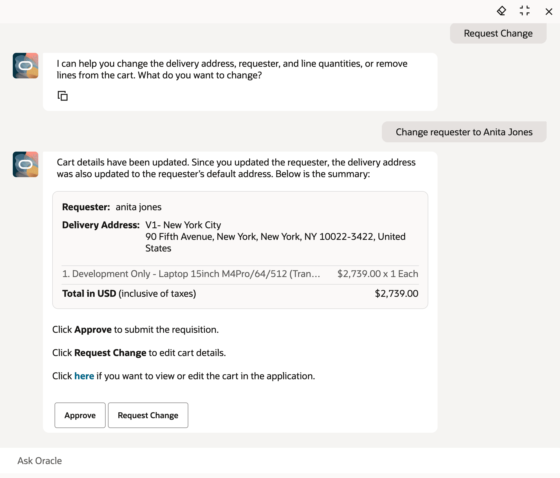Click the Oracle avatar beside cart summary reply
The width and height of the screenshot is (560, 478).
click(26, 164)
